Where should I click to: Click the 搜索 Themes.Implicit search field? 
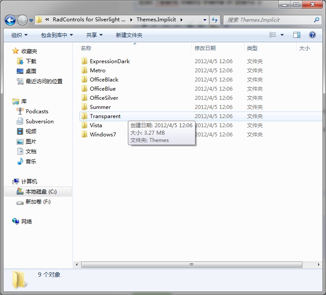tap(269, 20)
